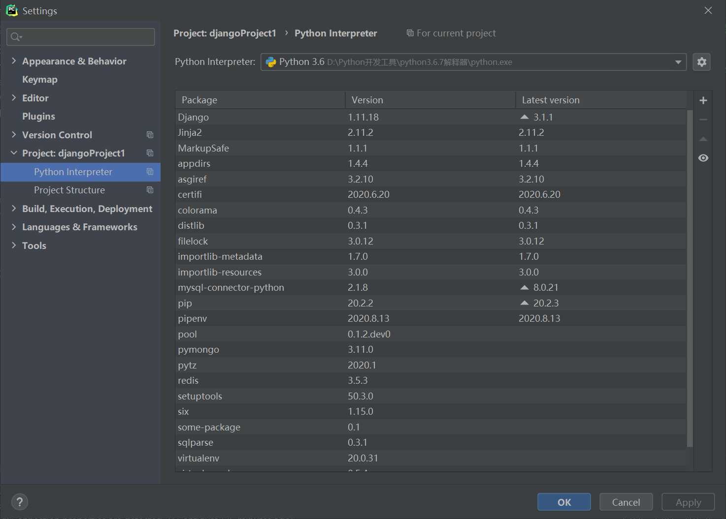The image size is (726, 519).
Task: Click upgrade arrow icon next to Django 3.1.1
Action: [525, 117]
